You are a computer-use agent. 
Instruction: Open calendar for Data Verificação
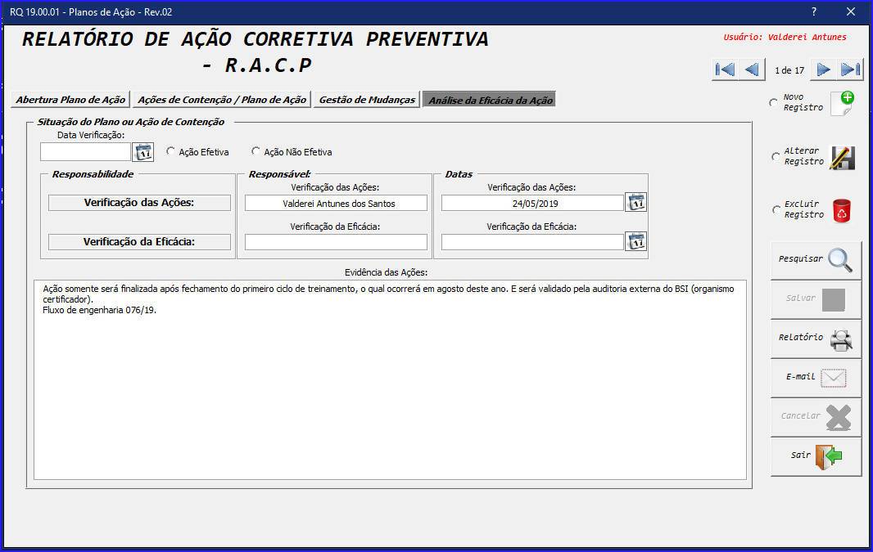[x=143, y=152]
